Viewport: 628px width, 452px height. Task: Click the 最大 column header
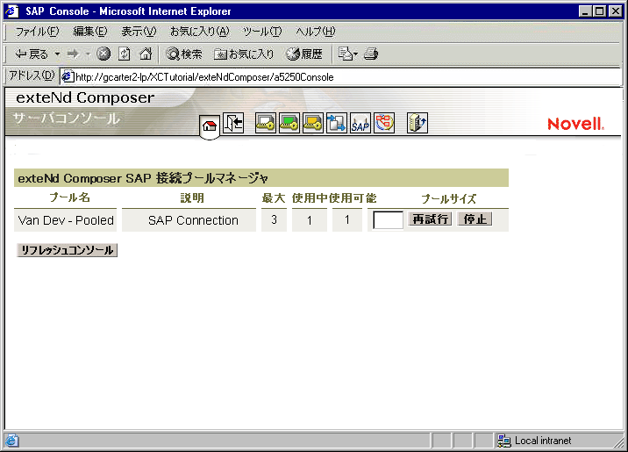[x=274, y=198]
